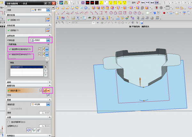Click the NX hammer toolbar icon
This screenshot has width=192, height=137.
coord(103,18)
